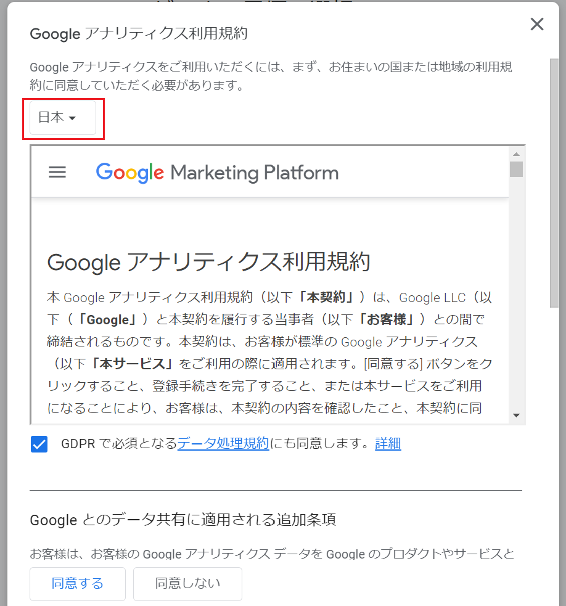Image resolution: width=566 pixels, height=606 pixels.
Task: Click the terms frame scroll-up arrow
Action: pyautogui.click(x=516, y=154)
